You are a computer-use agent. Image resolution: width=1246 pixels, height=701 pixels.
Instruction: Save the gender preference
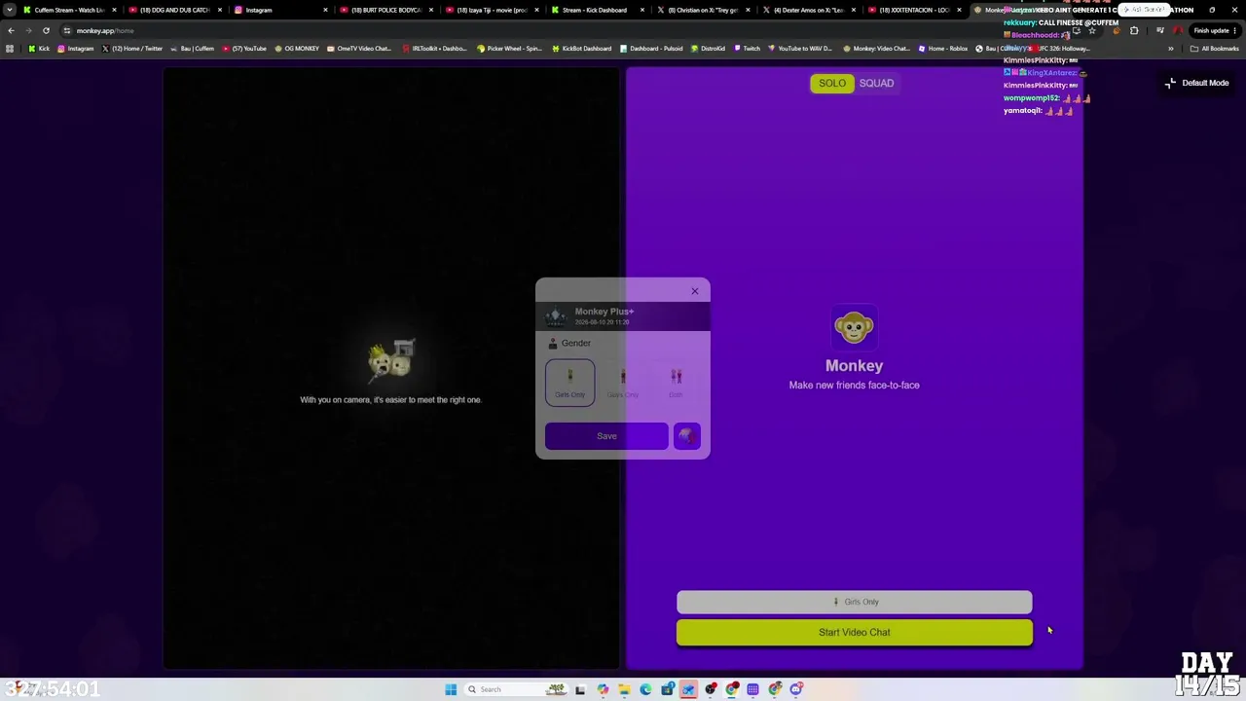click(606, 436)
